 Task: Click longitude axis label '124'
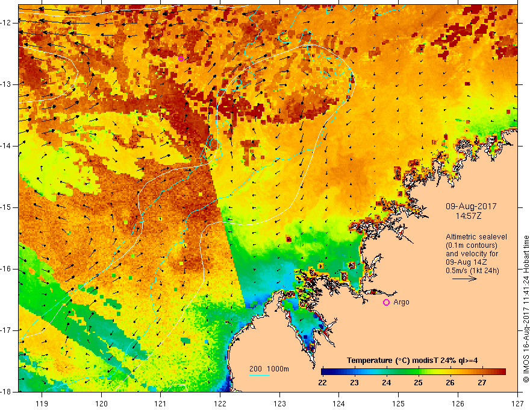(x=338, y=403)
